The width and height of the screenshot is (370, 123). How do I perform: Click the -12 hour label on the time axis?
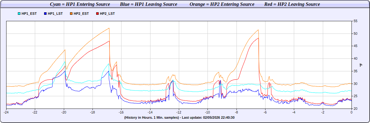coord(179,112)
